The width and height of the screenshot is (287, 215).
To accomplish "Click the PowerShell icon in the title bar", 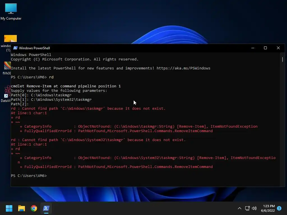I will coord(15,48).
